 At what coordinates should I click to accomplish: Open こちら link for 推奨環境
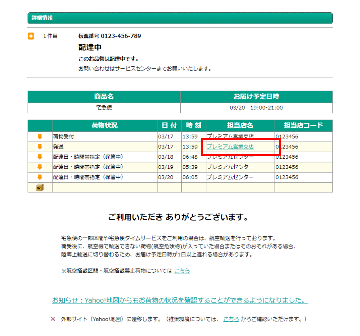pos(231,319)
